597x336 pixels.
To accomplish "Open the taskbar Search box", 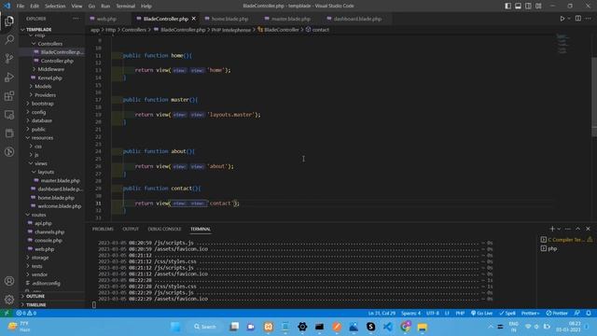I will tap(205, 327).
